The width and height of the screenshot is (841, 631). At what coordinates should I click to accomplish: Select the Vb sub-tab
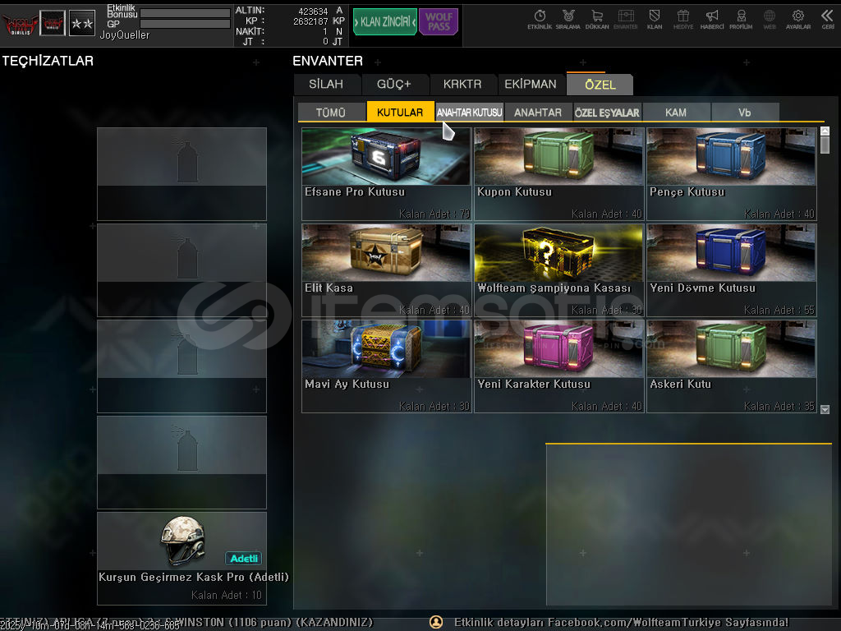(x=745, y=112)
